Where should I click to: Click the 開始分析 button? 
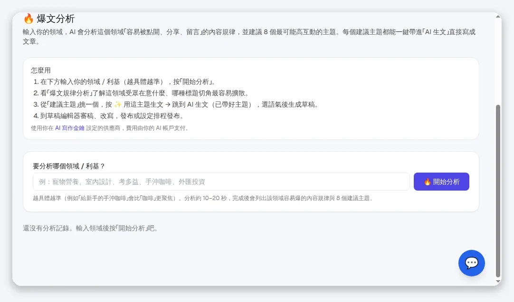point(441,182)
